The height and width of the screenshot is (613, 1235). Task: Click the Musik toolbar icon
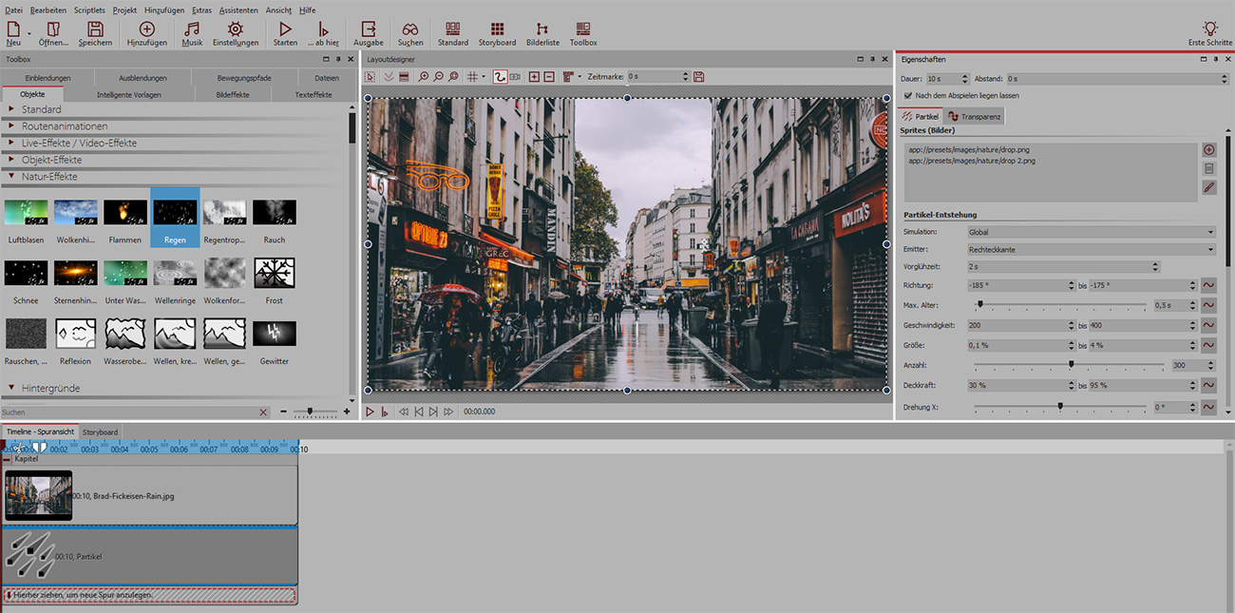tap(192, 30)
